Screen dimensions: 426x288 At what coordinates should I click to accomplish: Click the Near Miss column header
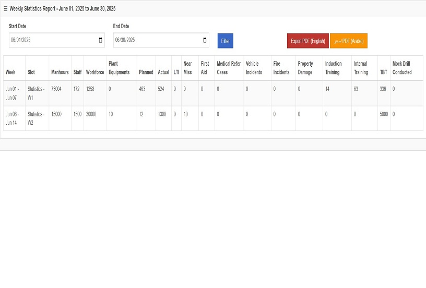coord(188,68)
